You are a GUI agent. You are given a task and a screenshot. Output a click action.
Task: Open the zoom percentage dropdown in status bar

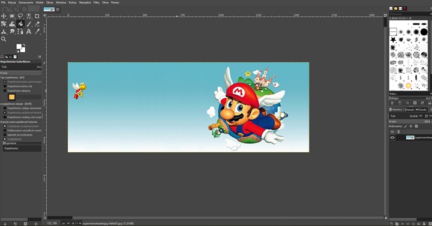tap(76, 223)
